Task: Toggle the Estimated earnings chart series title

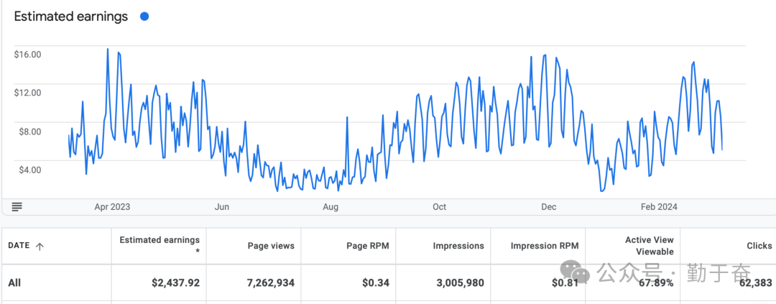Action: point(70,17)
